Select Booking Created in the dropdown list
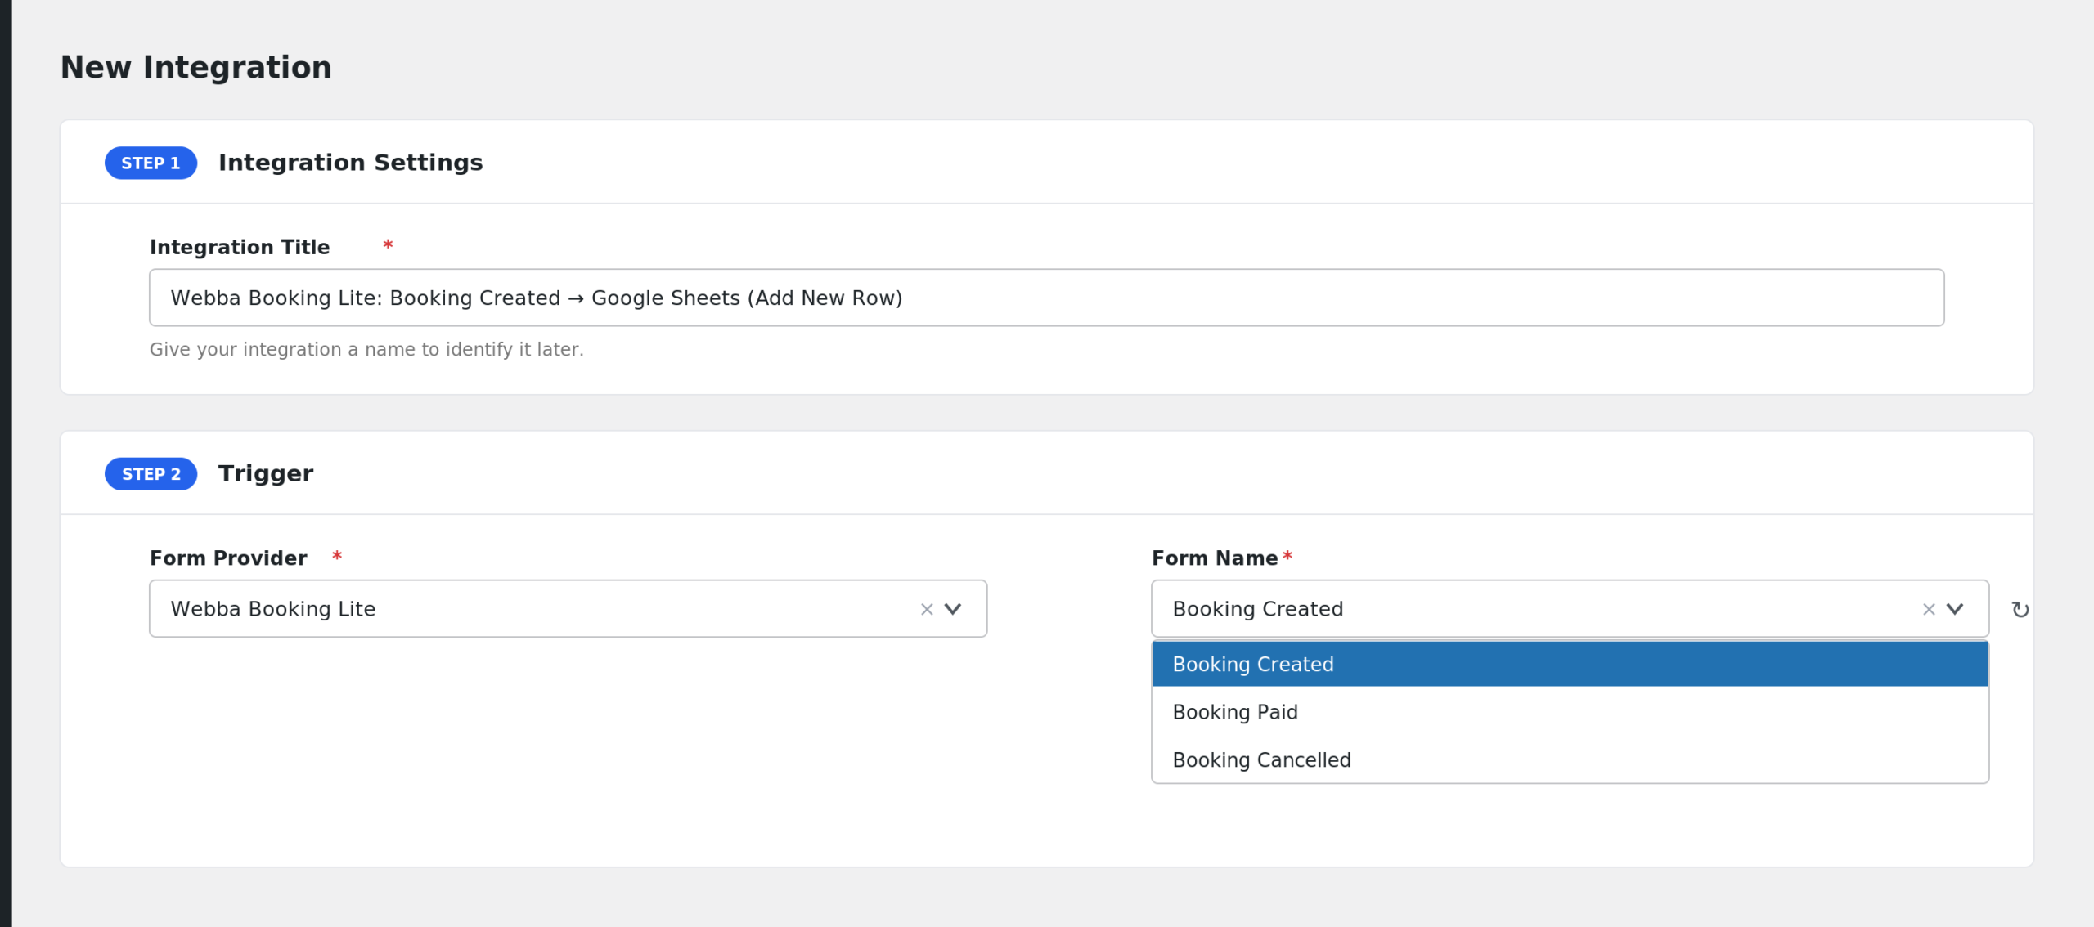The image size is (2094, 927). point(1570,664)
